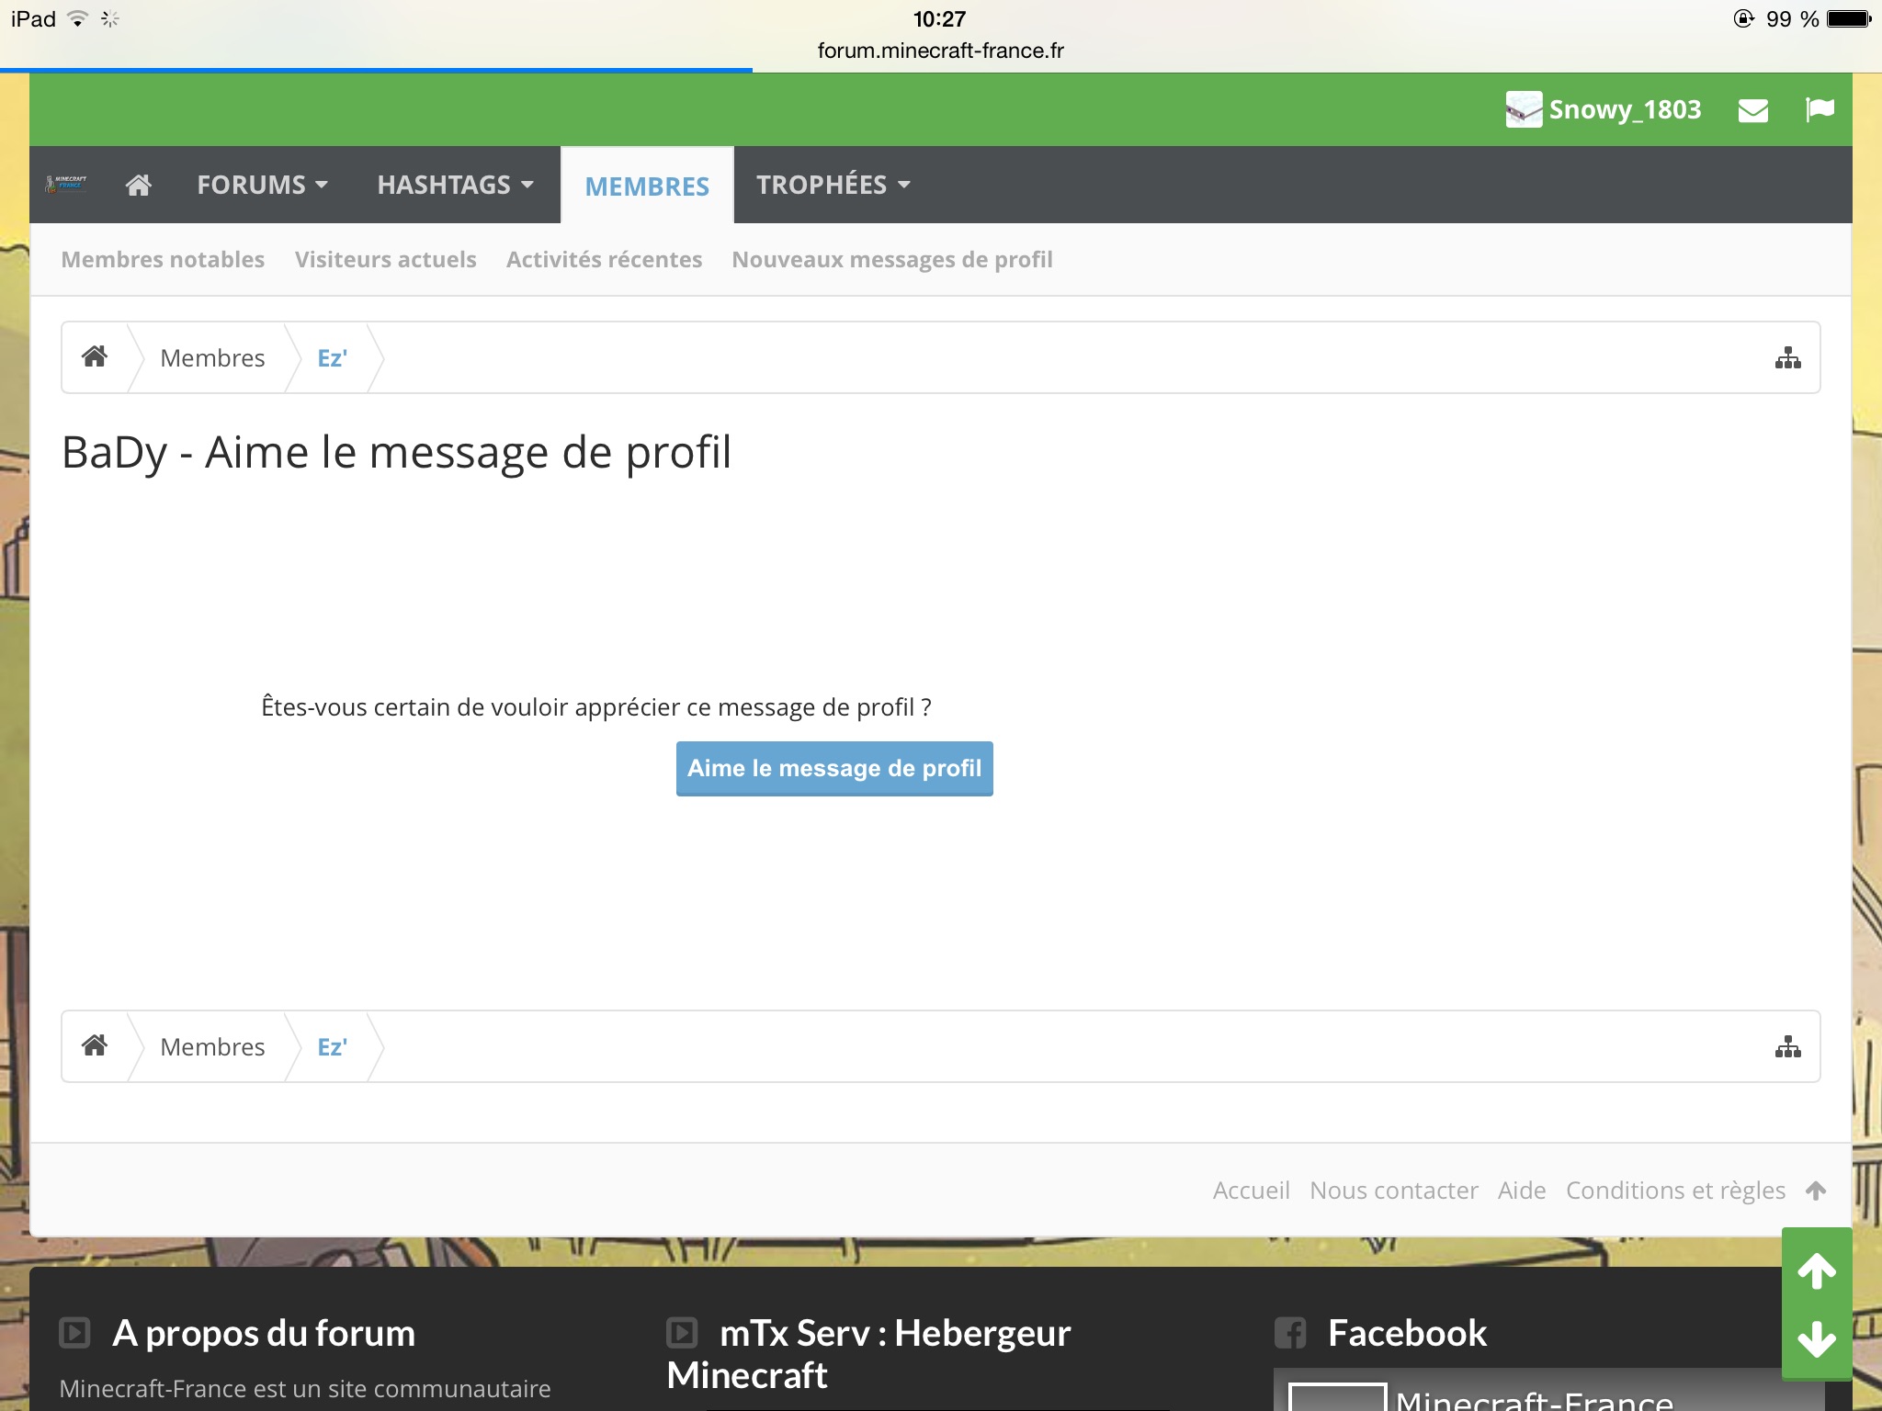Click the bottom breadcrumb home icon
The width and height of the screenshot is (1882, 1411).
(95, 1045)
